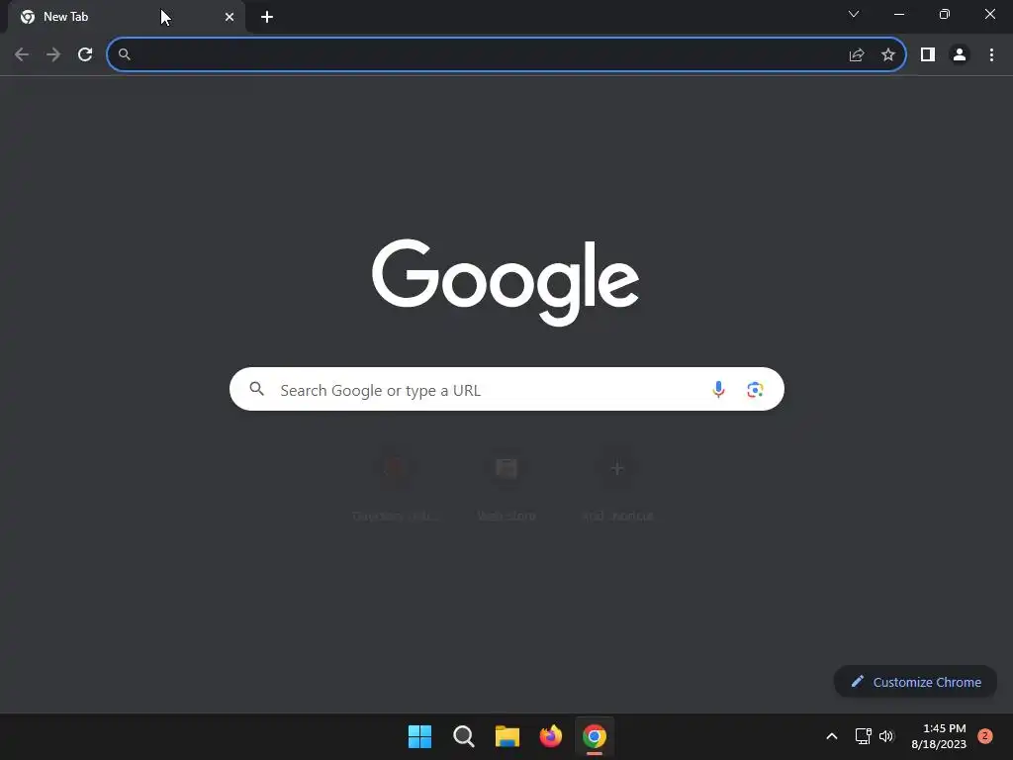Screen dimensions: 1013x760
Task: Open a new tab with plus button
Action: tap(267, 17)
